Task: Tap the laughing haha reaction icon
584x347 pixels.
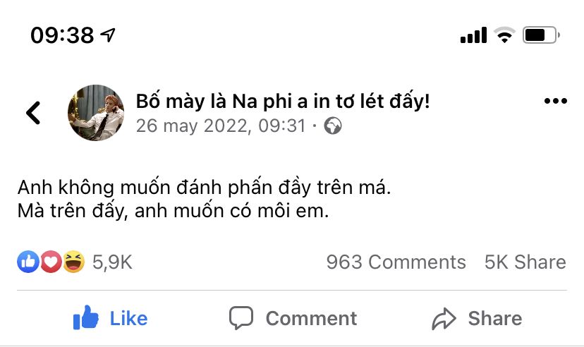Action: click(73, 262)
